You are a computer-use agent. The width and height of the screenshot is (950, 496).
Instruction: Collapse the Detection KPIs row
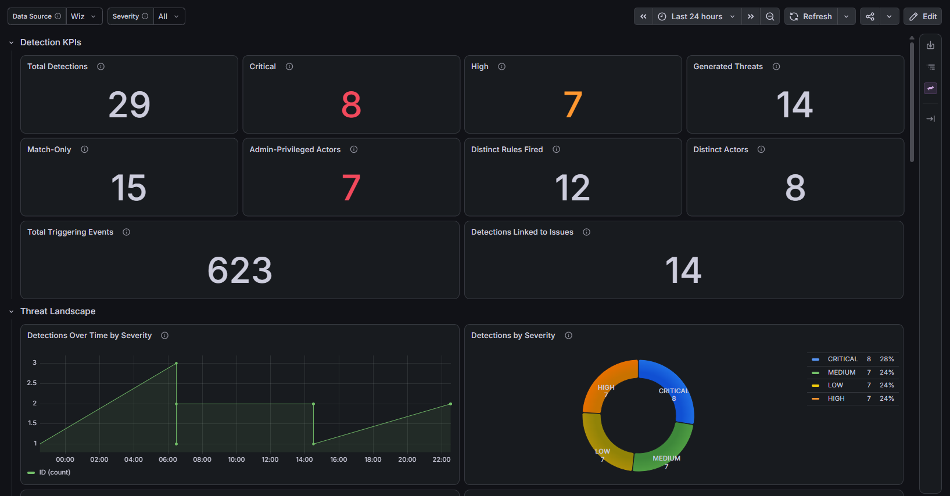[11, 42]
